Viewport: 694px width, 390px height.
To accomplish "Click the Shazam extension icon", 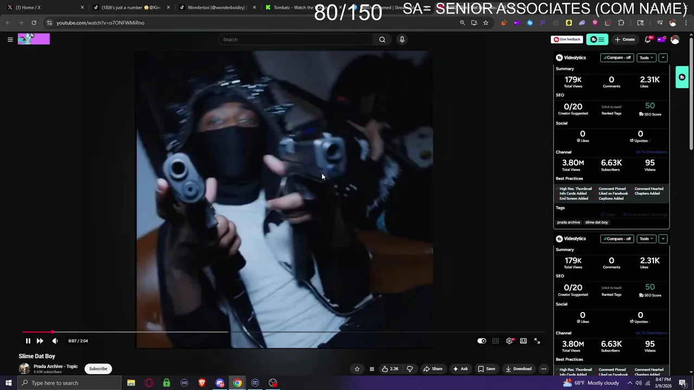I will point(530,23).
